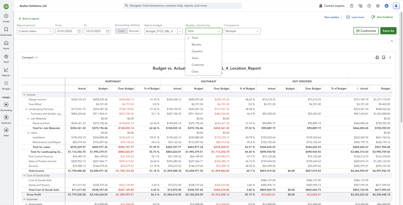Viewport: 403px width, 205px height.
Task: Collapse the report filter panel chevron
Action: (392, 41)
